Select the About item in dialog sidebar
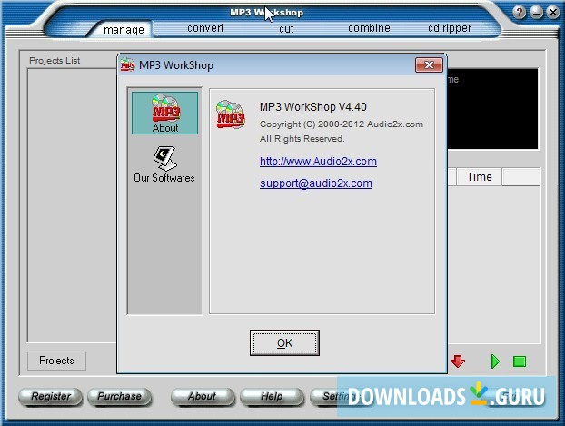This screenshot has width=565, height=426. tap(164, 113)
